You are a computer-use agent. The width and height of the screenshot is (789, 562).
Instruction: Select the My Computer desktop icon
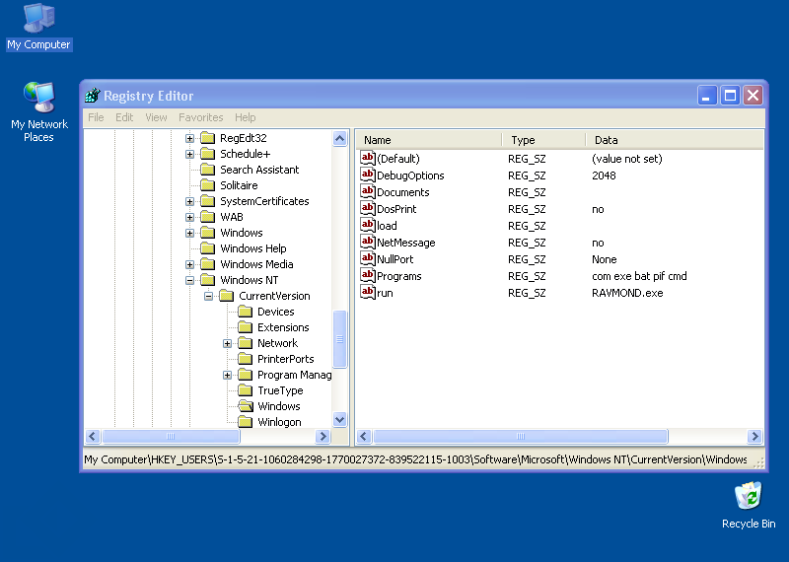tap(38, 28)
